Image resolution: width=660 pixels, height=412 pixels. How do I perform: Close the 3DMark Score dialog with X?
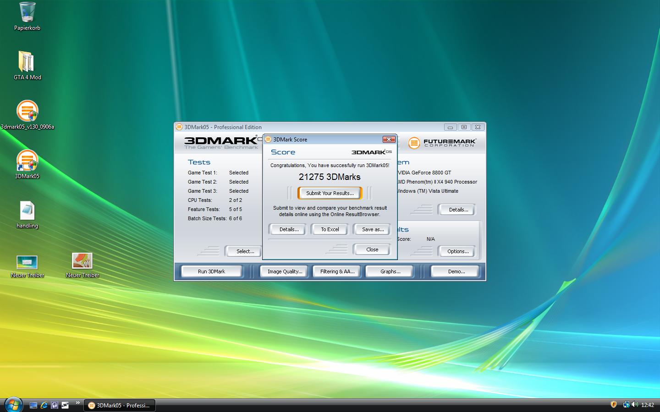point(389,139)
